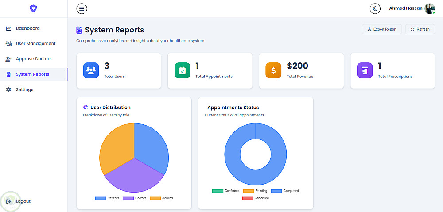This screenshot has width=443, height=212.
Task: Click the System Reports page heading
Action: click(x=114, y=30)
